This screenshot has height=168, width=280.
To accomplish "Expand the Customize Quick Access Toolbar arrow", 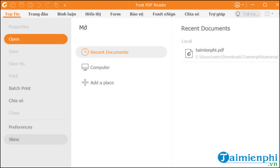I will (x=65, y=5).
